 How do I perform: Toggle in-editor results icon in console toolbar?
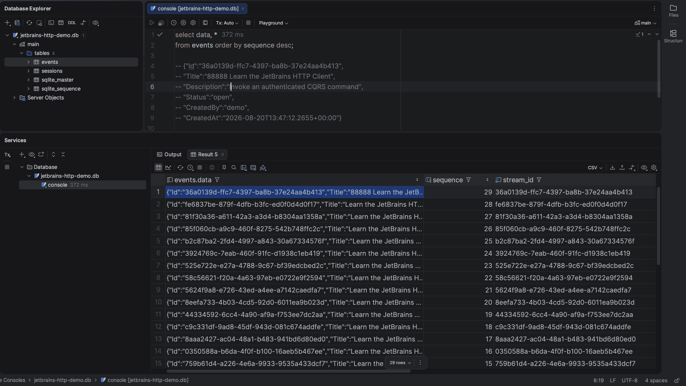pyautogui.click(x=205, y=23)
